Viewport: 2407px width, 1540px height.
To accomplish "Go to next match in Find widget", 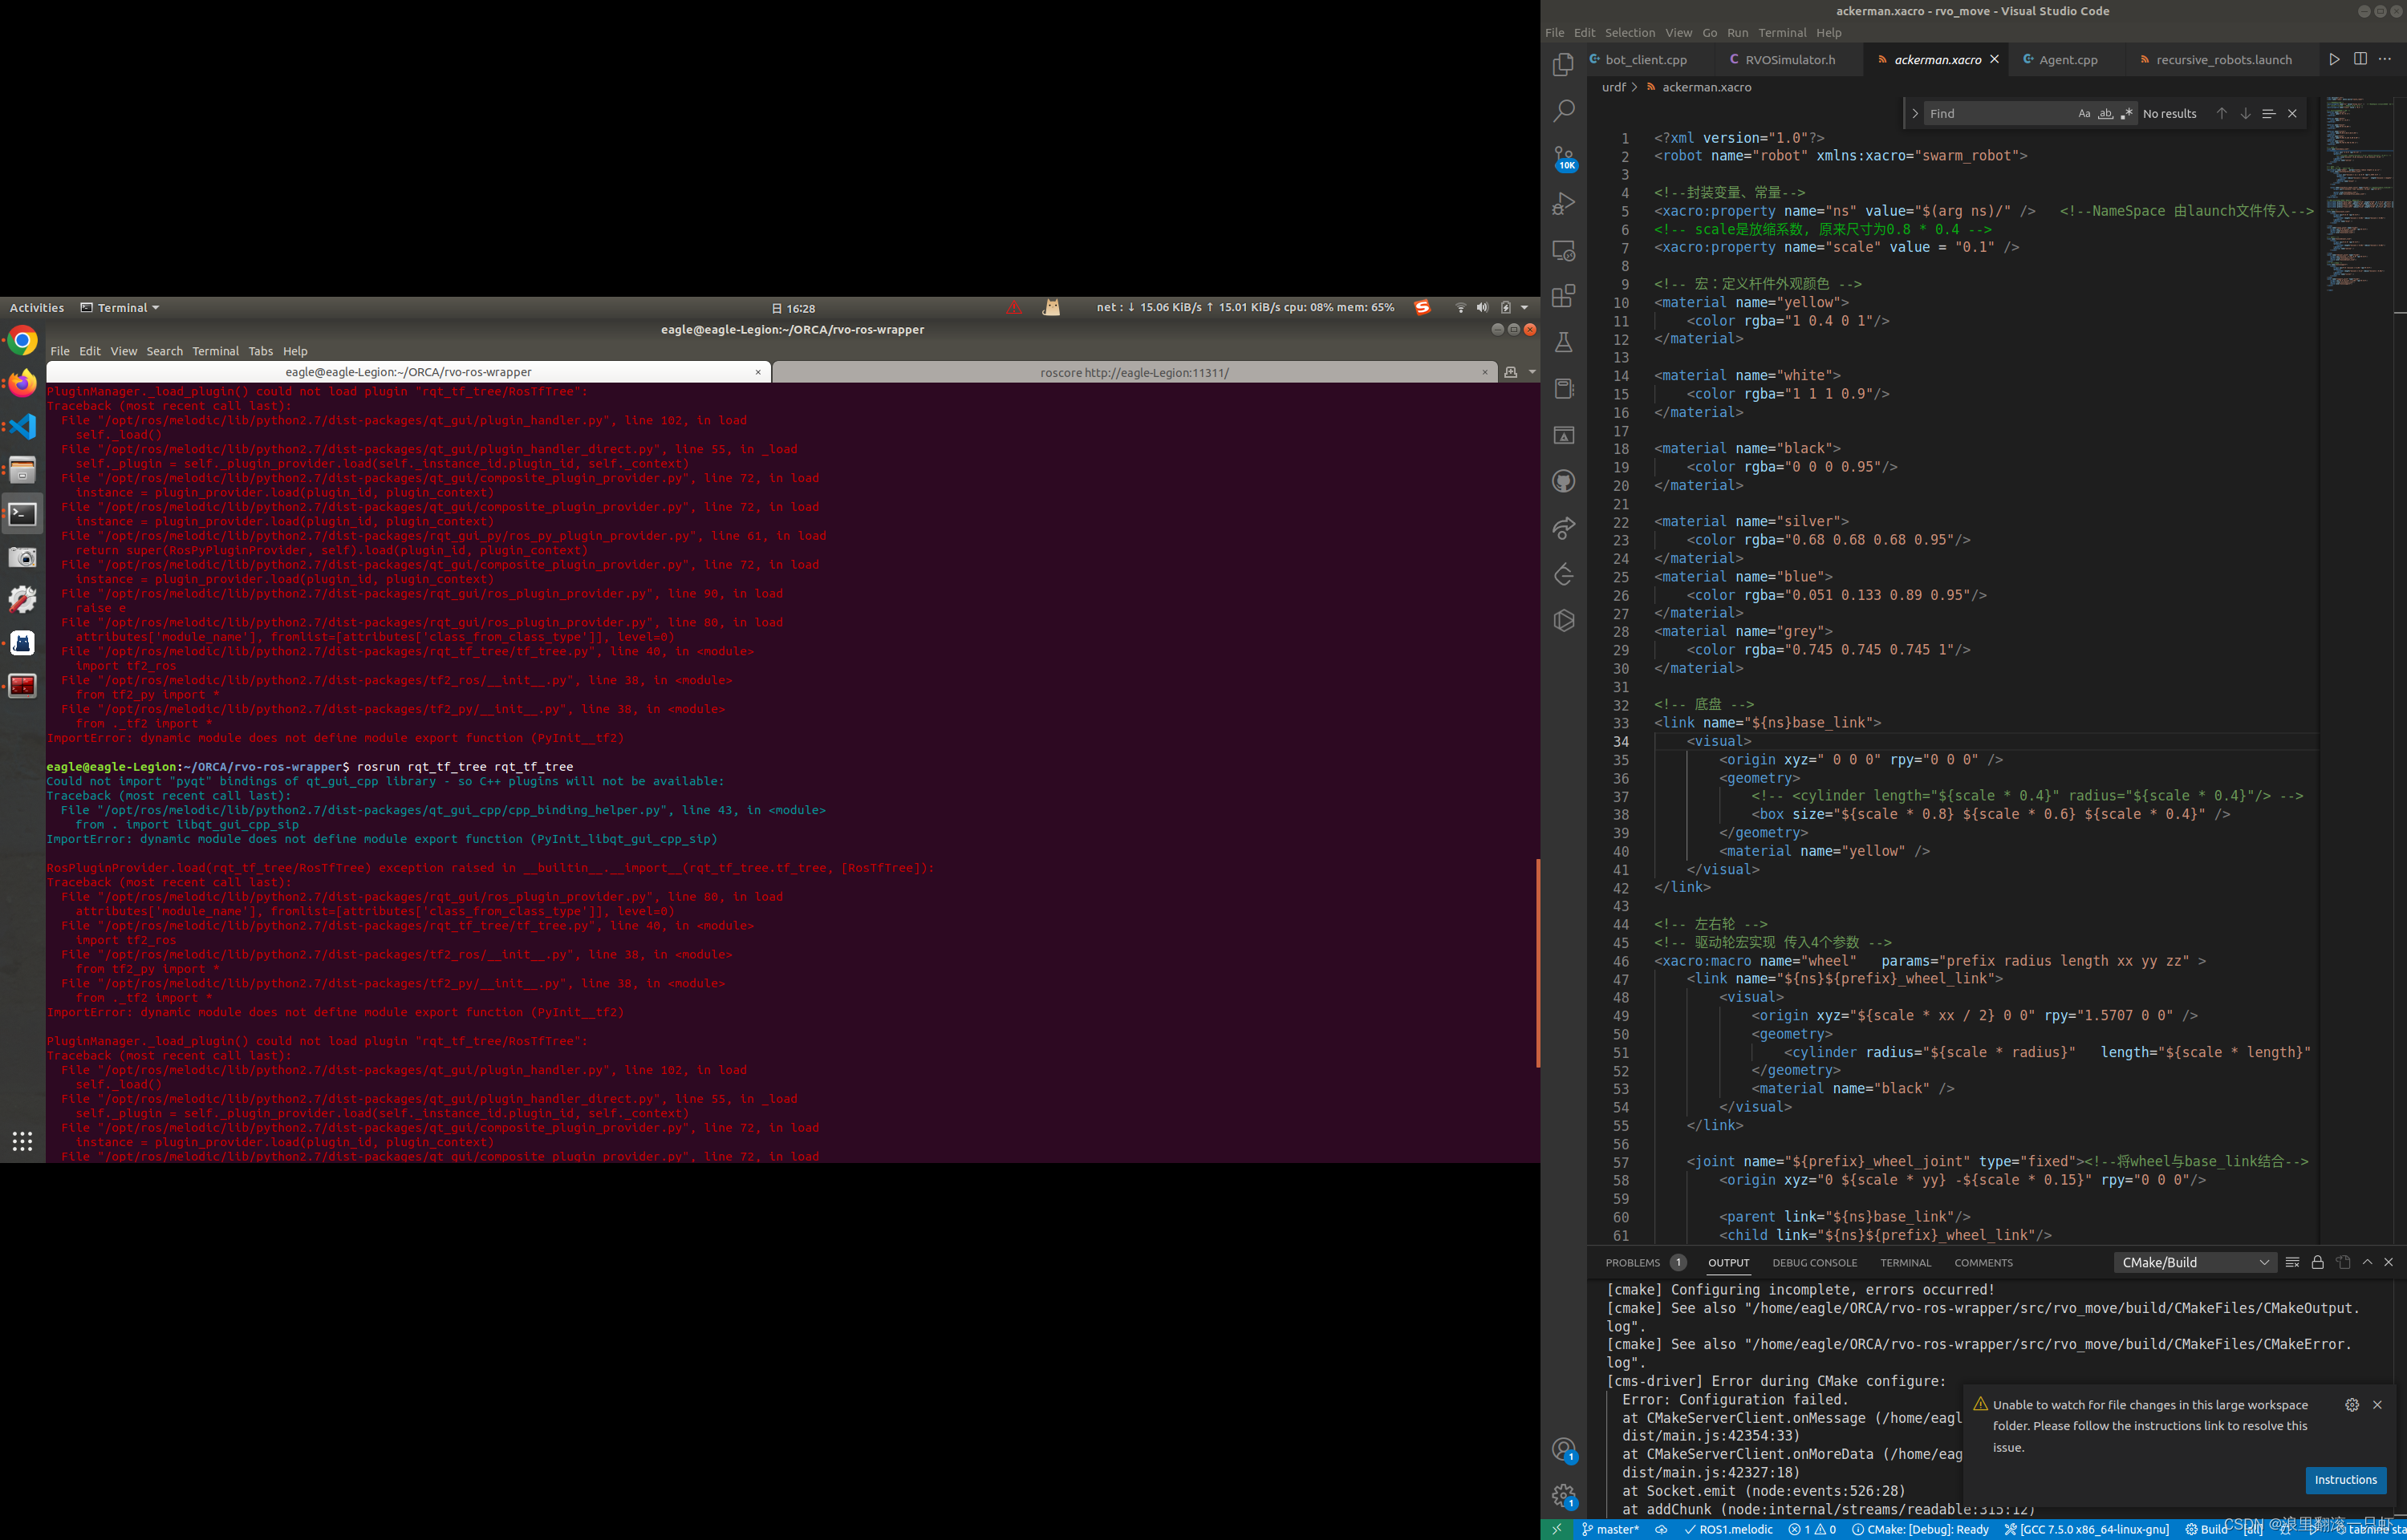I will pyautogui.click(x=2245, y=113).
